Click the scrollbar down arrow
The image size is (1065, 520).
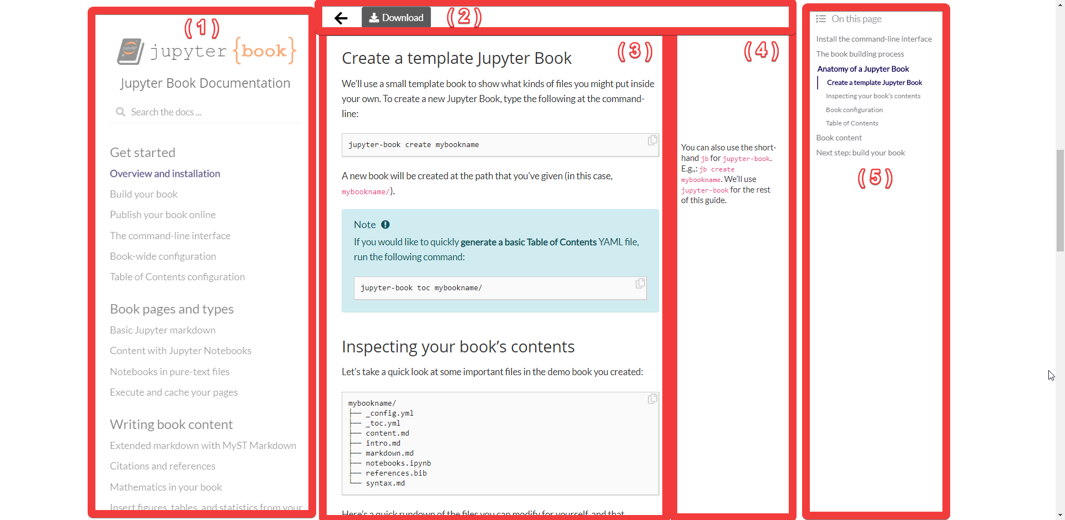tap(1060, 515)
